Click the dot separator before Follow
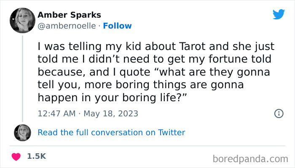Viewport: 295px width, 168px height. tap(99, 26)
